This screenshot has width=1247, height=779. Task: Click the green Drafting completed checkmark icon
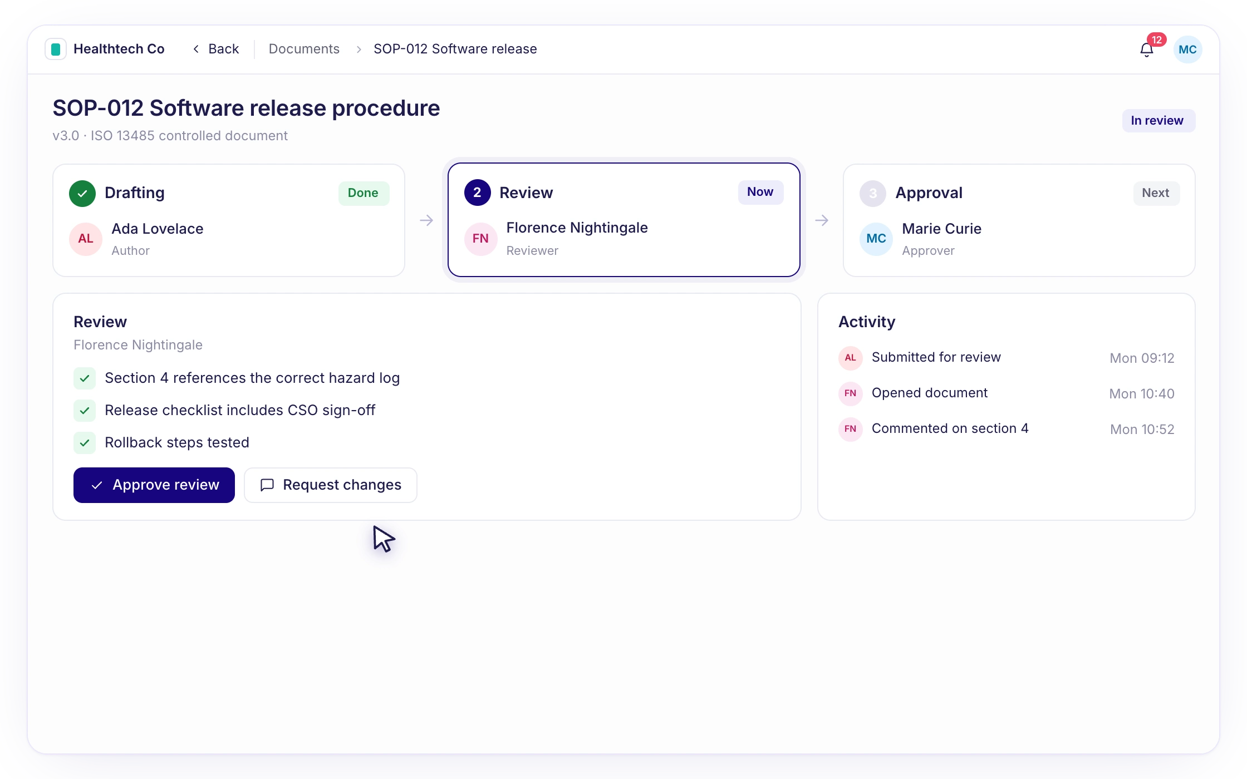(x=82, y=193)
